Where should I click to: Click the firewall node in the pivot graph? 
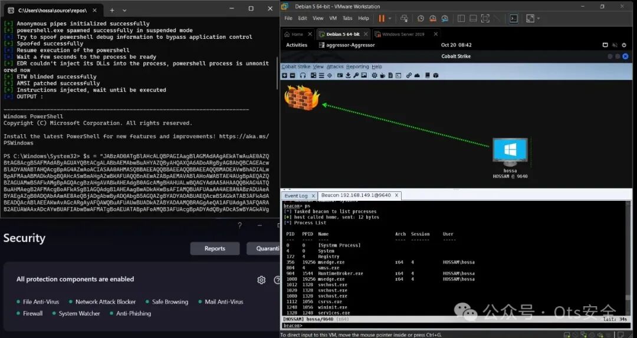[x=301, y=97]
